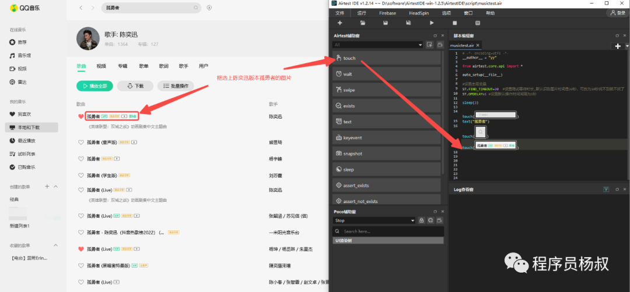Open the 运行 menu in Airtest IDE
This screenshot has height=292, width=630.
coord(362,13)
